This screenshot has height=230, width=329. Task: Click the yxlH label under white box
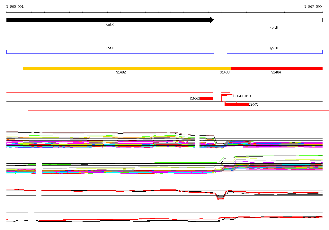click(x=274, y=28)
